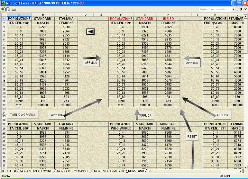Select column G header

tap(145, 15)
